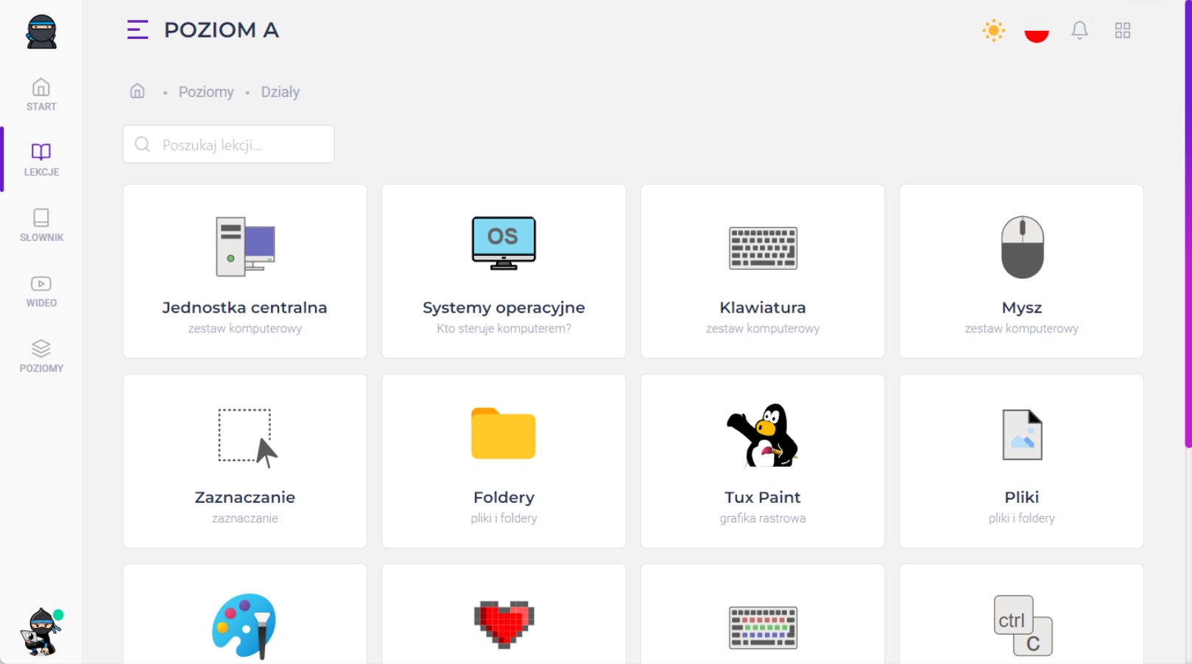Open POZIOMY section in sidebar

41,357
